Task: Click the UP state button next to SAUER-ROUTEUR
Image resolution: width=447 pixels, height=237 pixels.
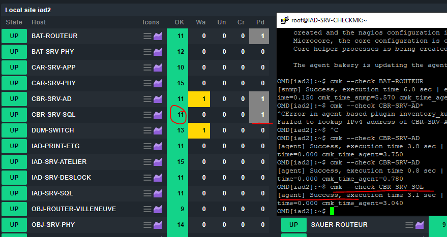Action: (x=293, y=225)
